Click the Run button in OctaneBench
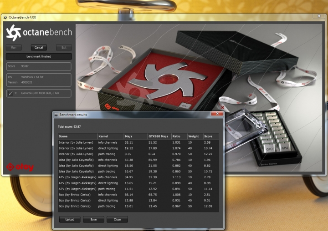Viewport: 328px width, 231px height. tap(14, 47)
